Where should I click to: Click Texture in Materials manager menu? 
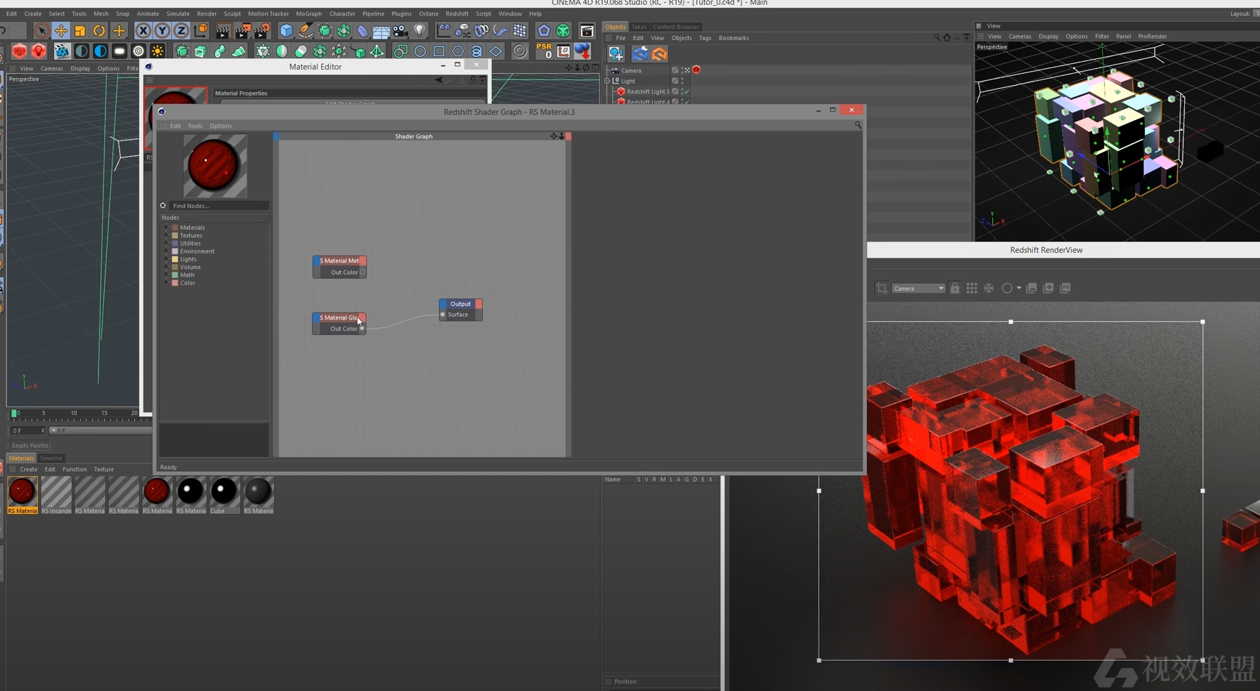coord(104,469)
